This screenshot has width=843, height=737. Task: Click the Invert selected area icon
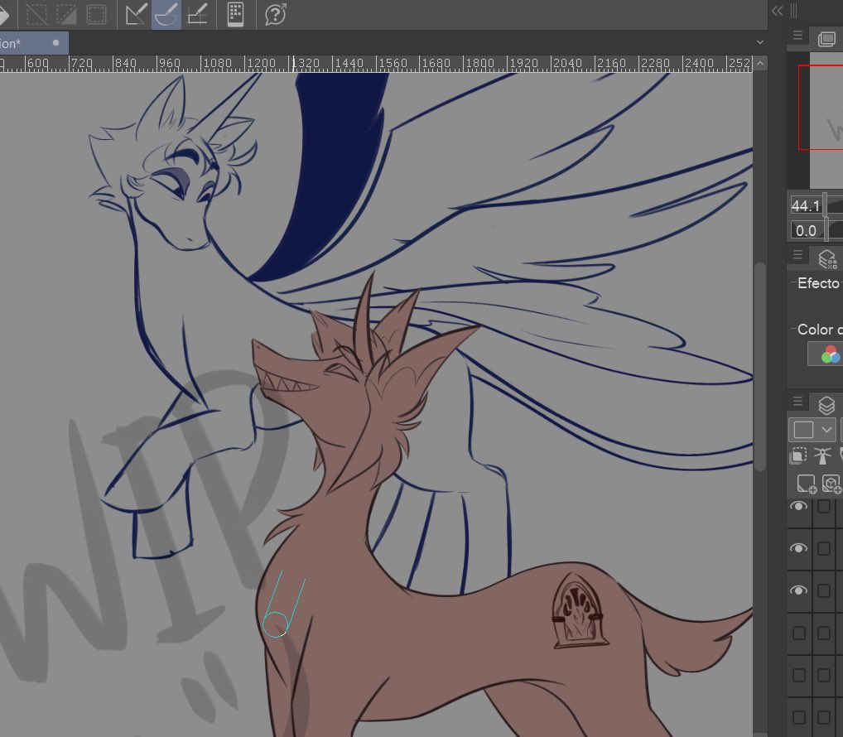click(67, 15)
